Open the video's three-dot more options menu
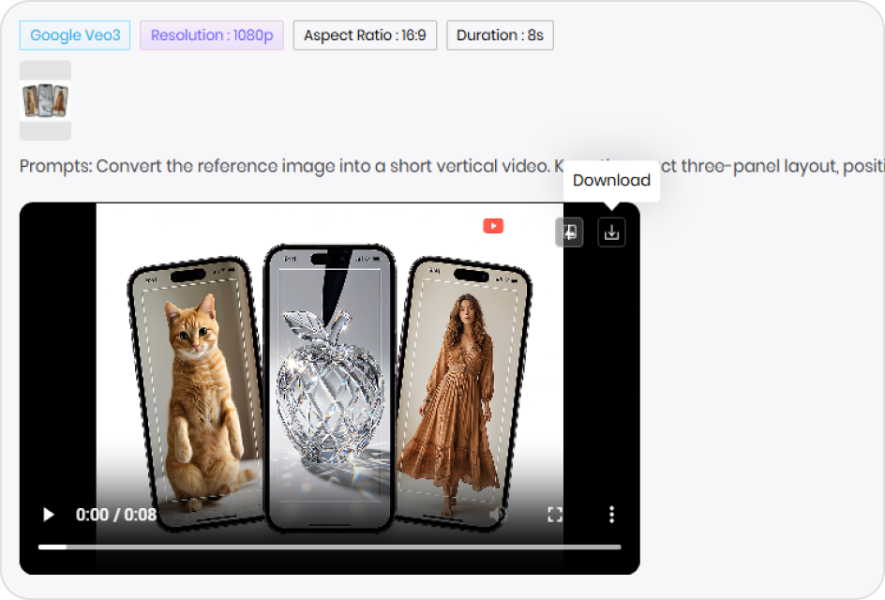 (611, 515)
